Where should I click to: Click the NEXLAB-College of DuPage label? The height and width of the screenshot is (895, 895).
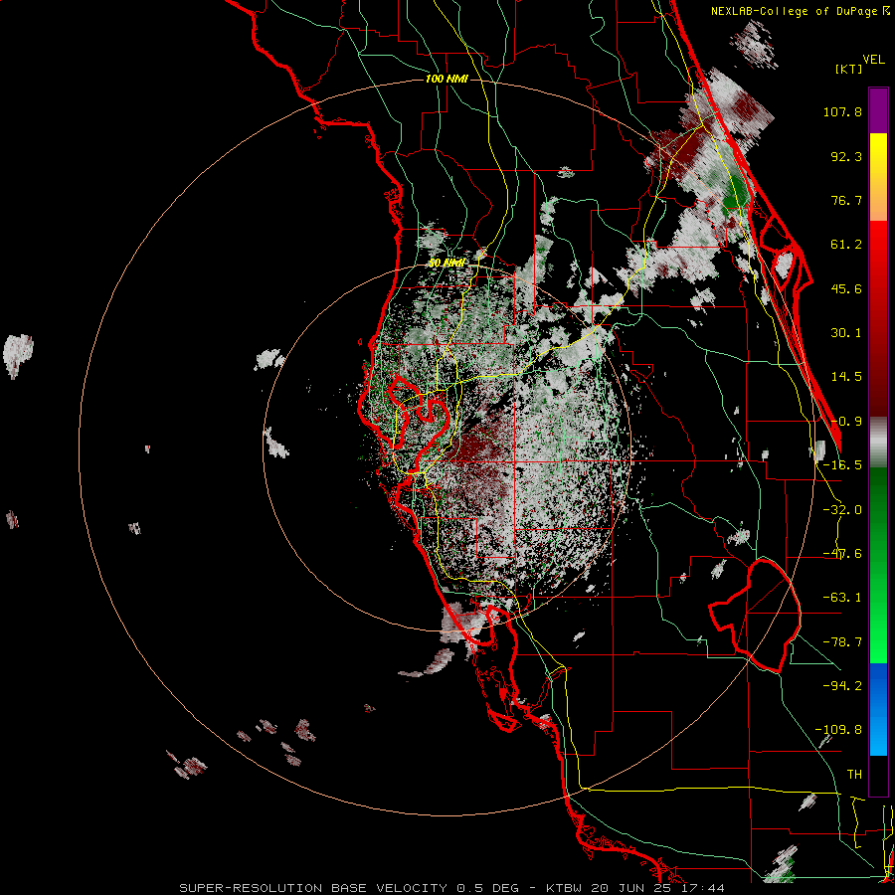[795, 11]
